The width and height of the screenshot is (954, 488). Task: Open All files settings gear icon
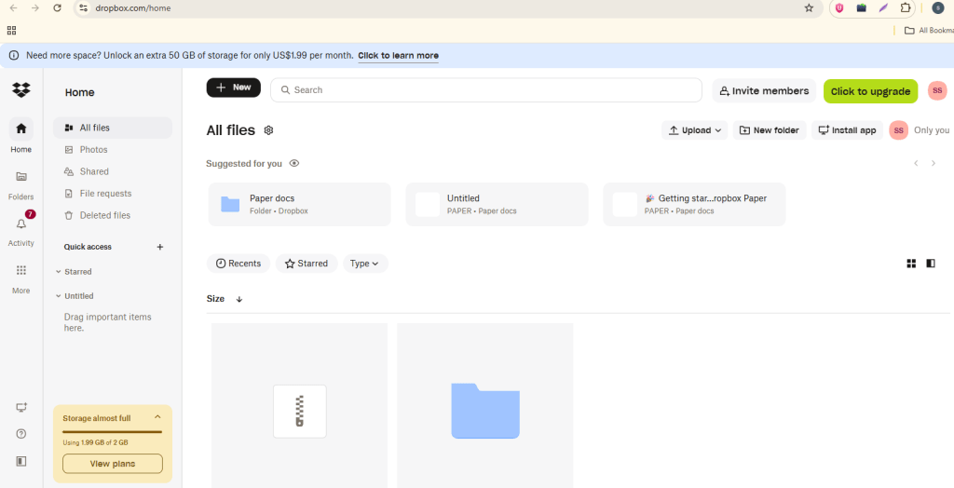coord(269,130)
